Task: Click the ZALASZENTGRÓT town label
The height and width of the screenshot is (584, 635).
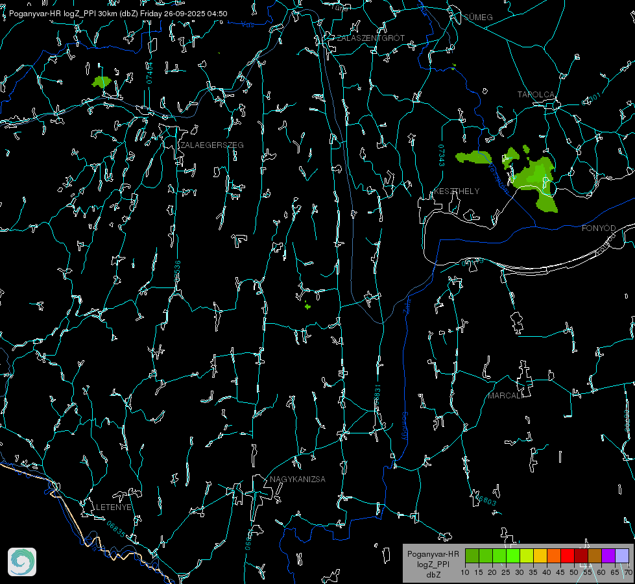Action: tap(370, 38)
